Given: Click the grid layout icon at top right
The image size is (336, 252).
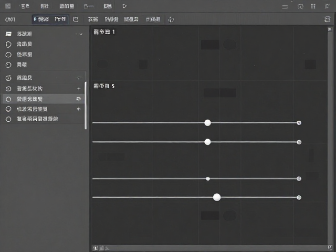Looking at the screenshot, I should click(x=313, y=6).
